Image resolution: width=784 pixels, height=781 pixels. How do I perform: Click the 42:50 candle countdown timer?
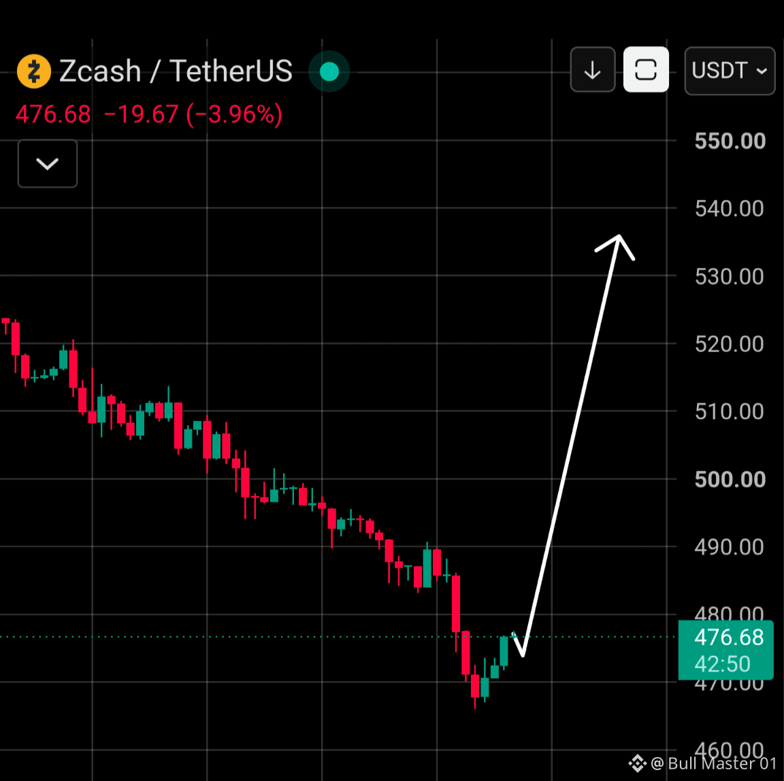pyautogui.click(x=723, y=664)
